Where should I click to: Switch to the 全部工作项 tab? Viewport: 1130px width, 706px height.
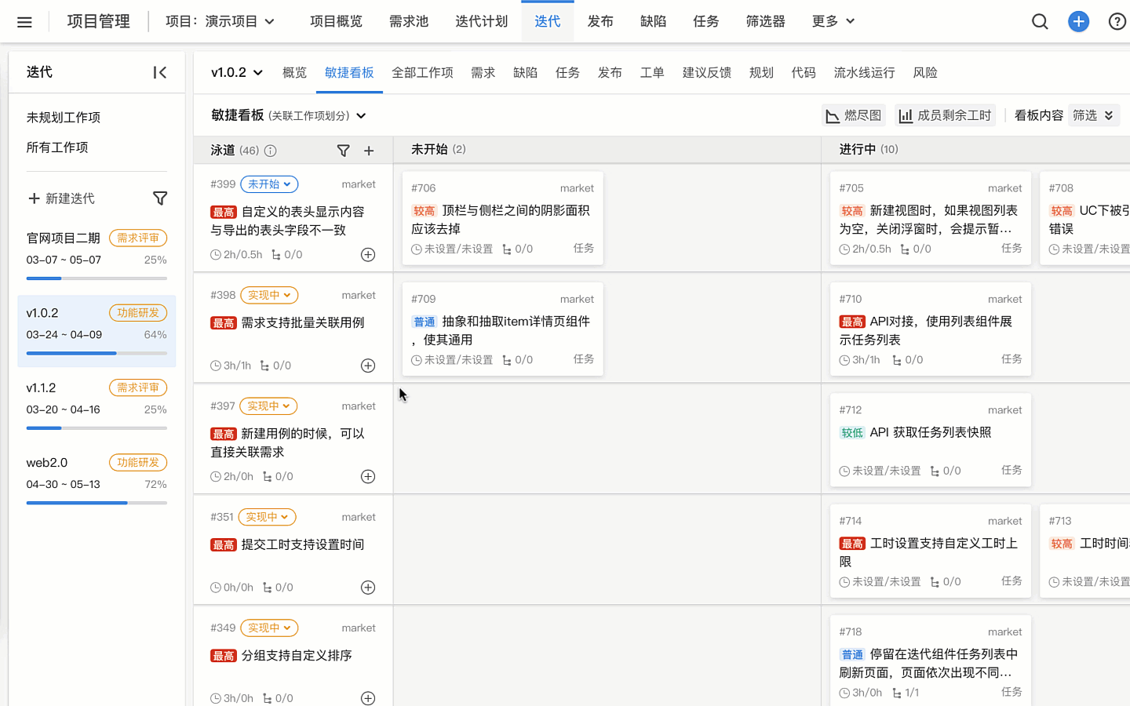[x=422, y=72]
